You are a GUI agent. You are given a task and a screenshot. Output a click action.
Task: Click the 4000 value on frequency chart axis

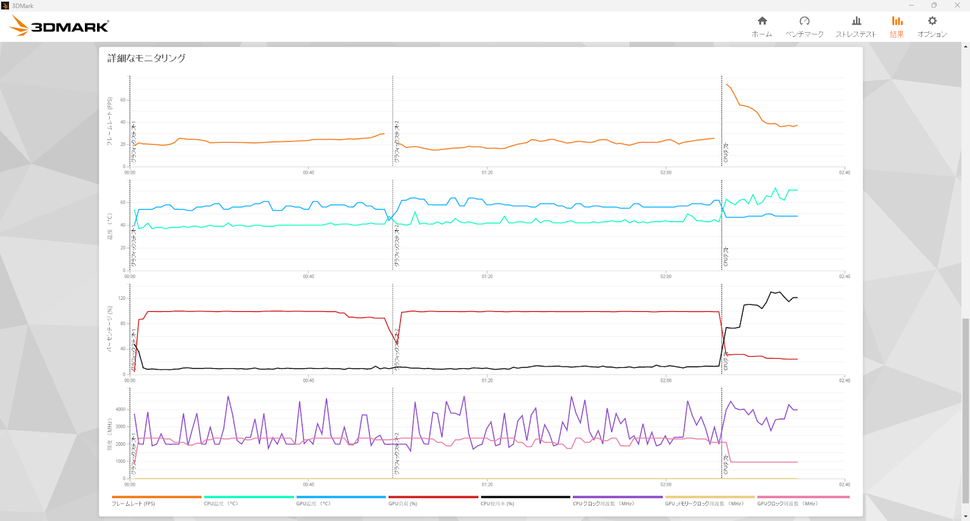[121, 410]
